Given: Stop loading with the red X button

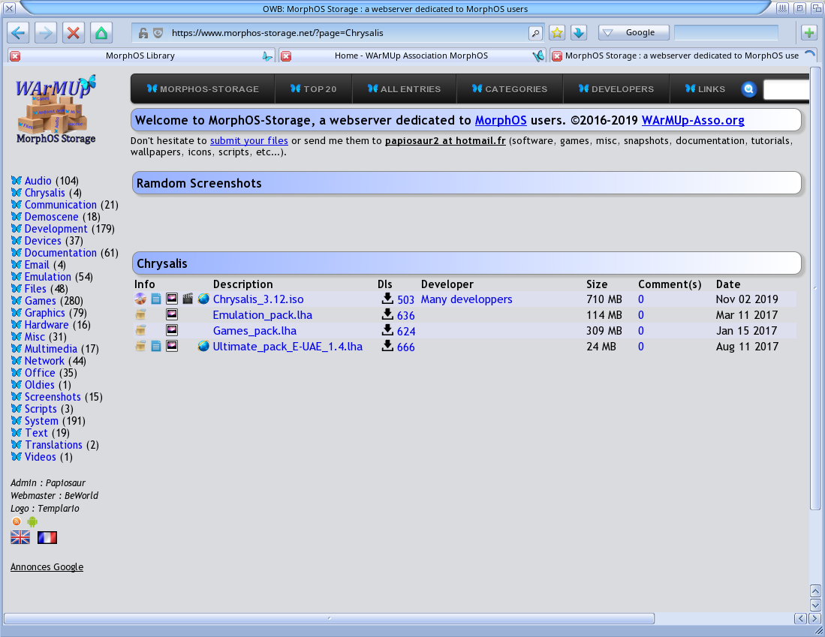Looking at the screenshot, I should 74,32.
